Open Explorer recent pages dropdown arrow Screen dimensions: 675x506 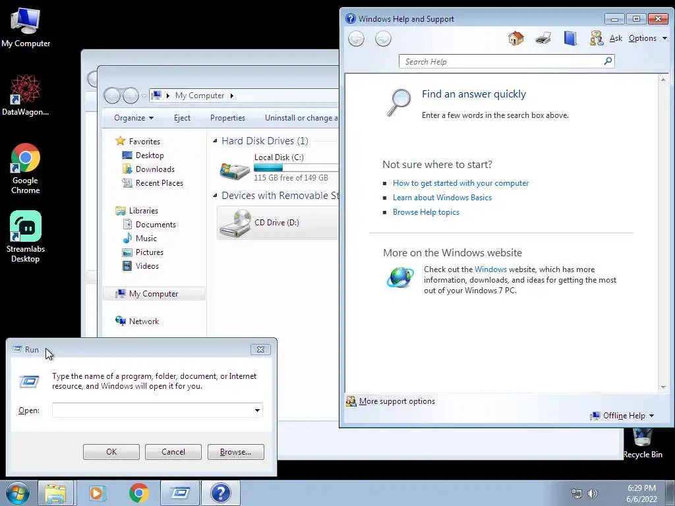(x=144, y=96)
